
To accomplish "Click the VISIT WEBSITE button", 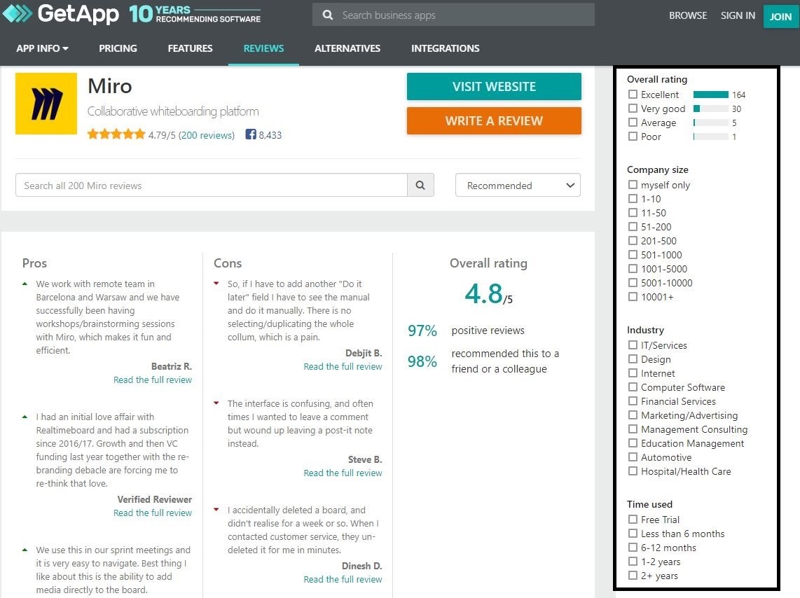I will [x=494, y=87].
